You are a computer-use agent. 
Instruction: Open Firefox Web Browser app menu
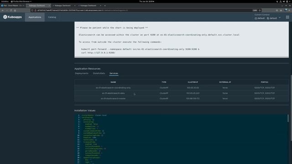tap(21, 1)
